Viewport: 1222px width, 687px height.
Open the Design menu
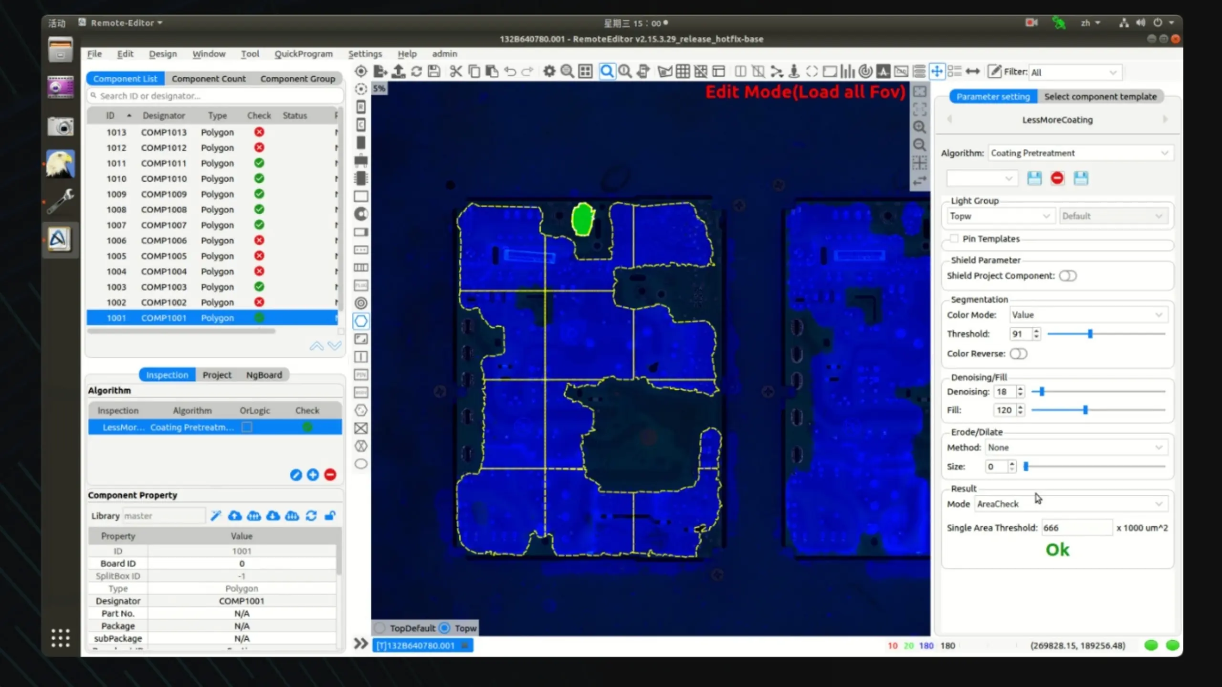pyautogui.click(x=163, y=54)
